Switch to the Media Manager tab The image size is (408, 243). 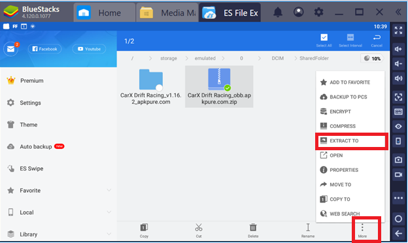[x=167, y=12]
